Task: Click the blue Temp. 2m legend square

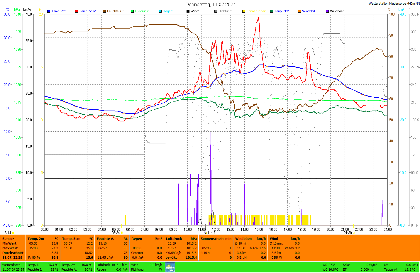Action: pyautogui.click(x=49, y=11)
